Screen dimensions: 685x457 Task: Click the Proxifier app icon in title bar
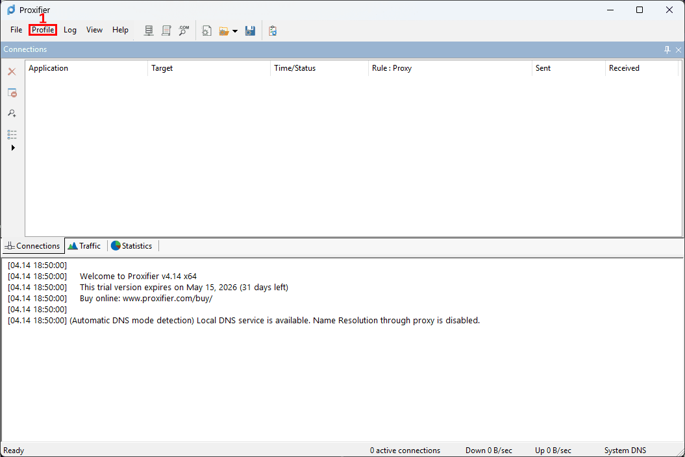[11, 10]
